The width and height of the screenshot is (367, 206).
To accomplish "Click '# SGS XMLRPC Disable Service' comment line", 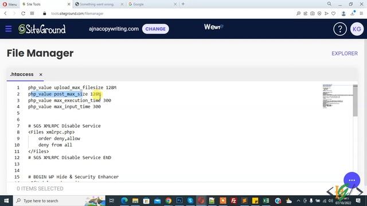I will pyautogui.click(x=64, y=126).
